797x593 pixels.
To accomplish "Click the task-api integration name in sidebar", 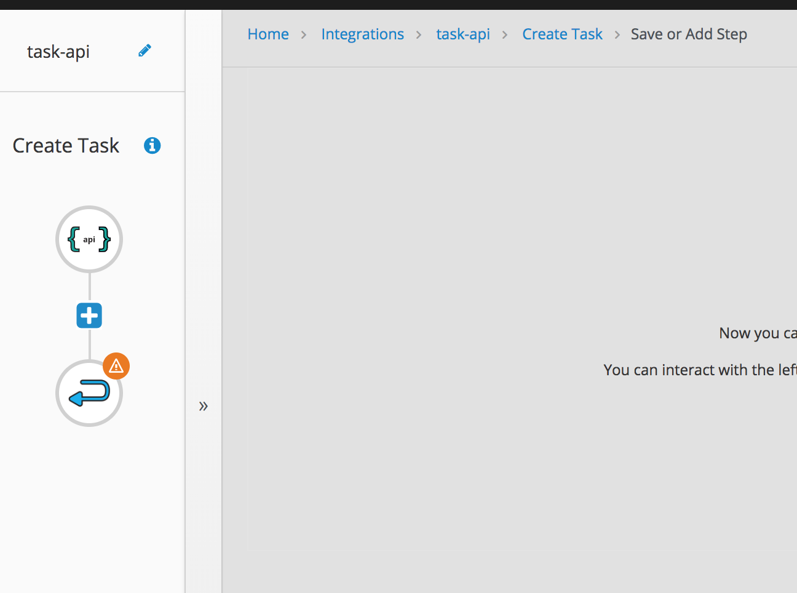I will 58,51.
